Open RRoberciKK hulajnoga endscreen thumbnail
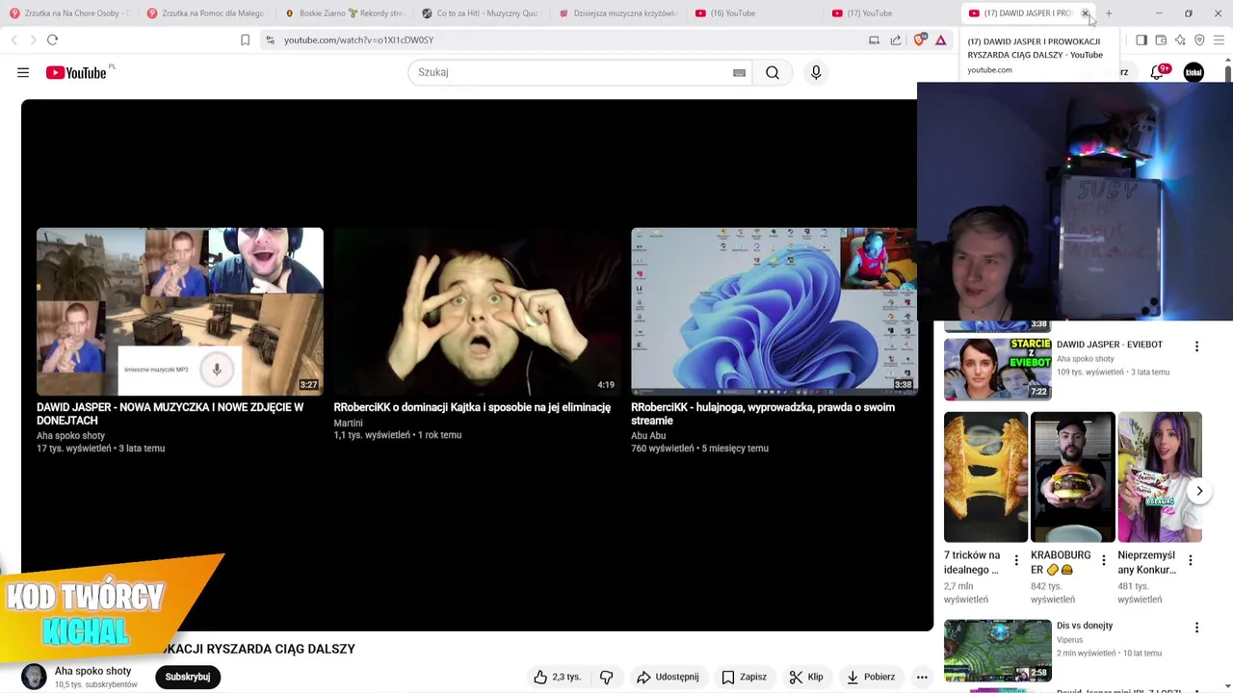 coord(774,312)
